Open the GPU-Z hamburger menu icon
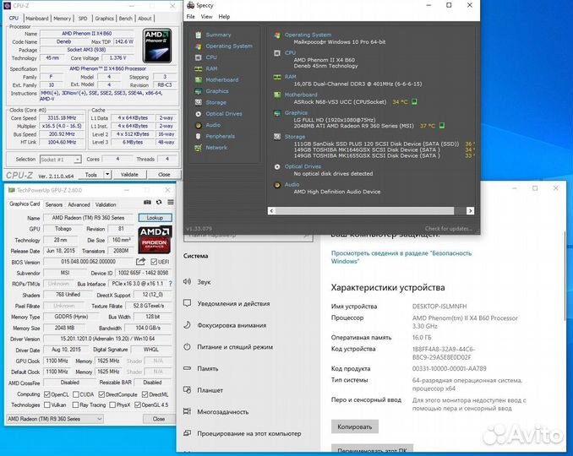Screen dimensions: 573x456 [x=171, y=202]
